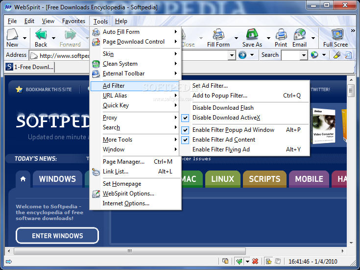
Task: Open the SCRIPTS category tab
Action: click(264, 179)
